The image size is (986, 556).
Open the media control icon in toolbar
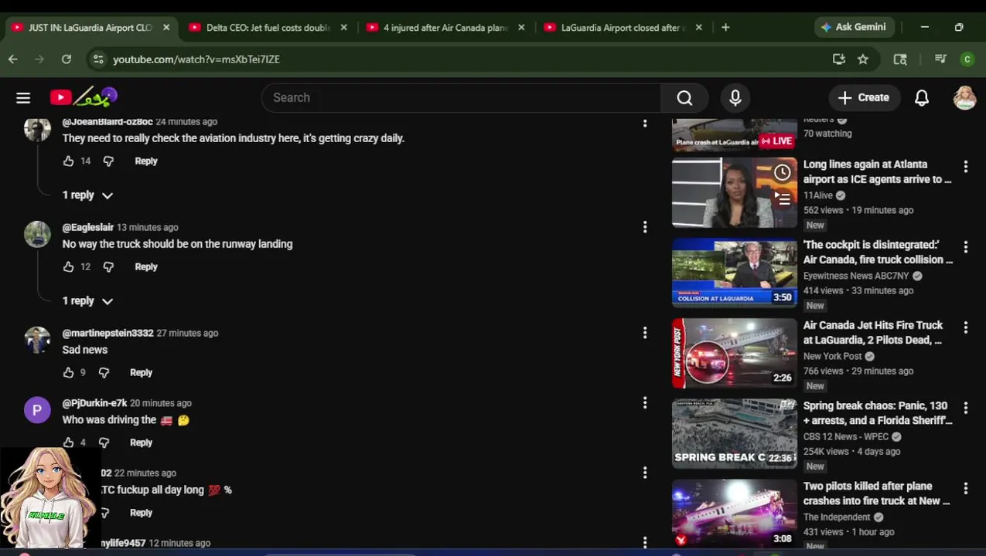click(940, 59)
